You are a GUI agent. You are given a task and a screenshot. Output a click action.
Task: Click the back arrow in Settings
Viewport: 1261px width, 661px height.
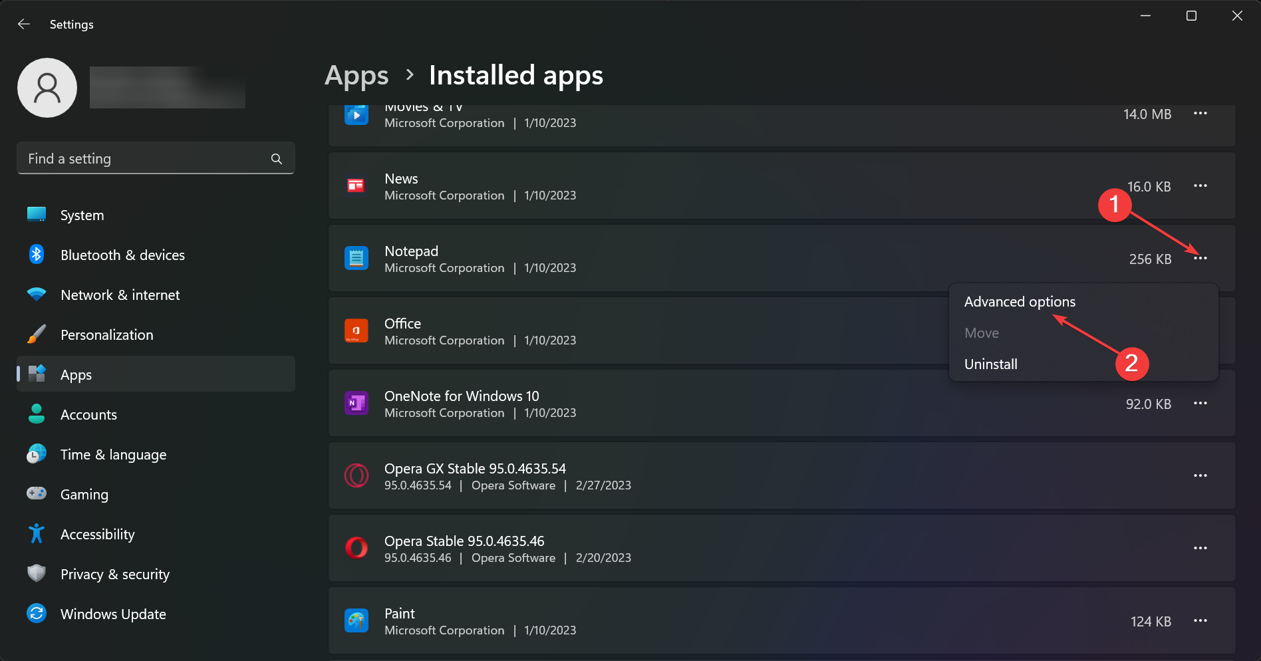(24, 24)
